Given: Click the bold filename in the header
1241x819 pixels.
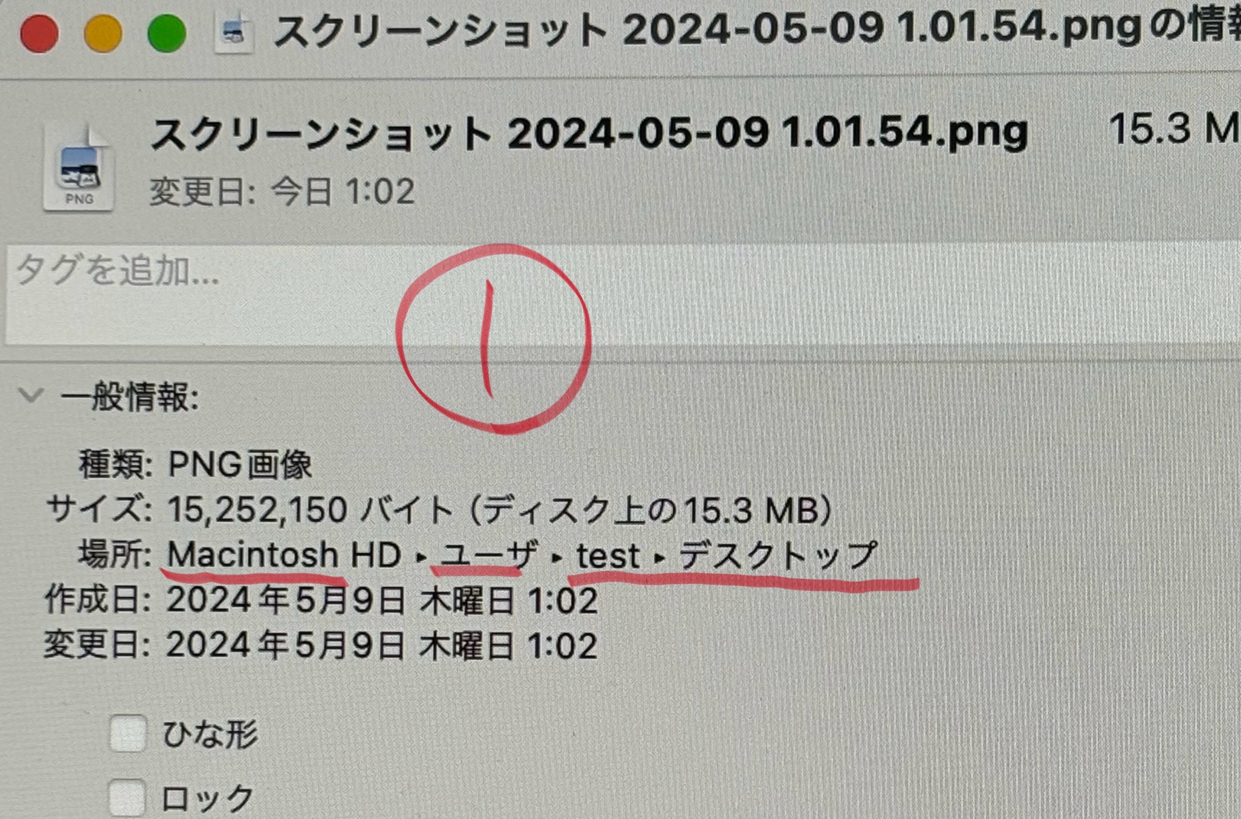Looking at the screenshot, I should [589, 134].
